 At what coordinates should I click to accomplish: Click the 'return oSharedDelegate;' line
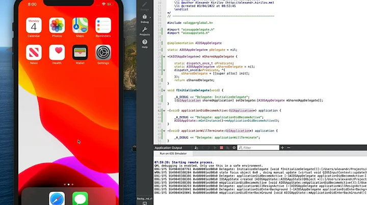click(194, 80)
